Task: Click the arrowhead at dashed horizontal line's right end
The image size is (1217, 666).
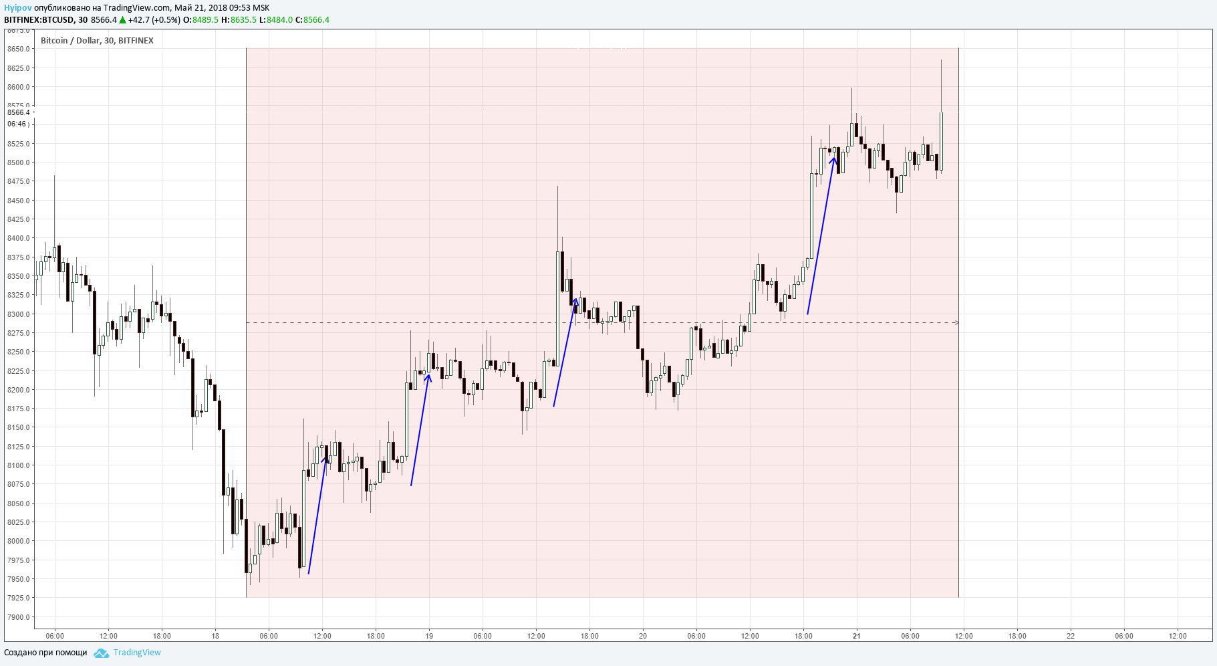Action: pos(956,323)
